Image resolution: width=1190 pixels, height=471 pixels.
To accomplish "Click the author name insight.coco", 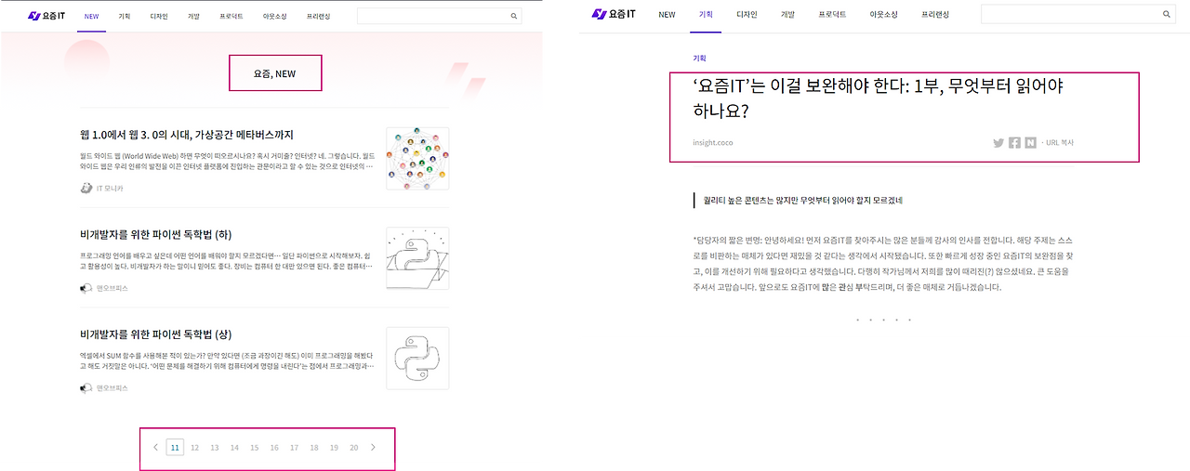I will coord(714,143).
